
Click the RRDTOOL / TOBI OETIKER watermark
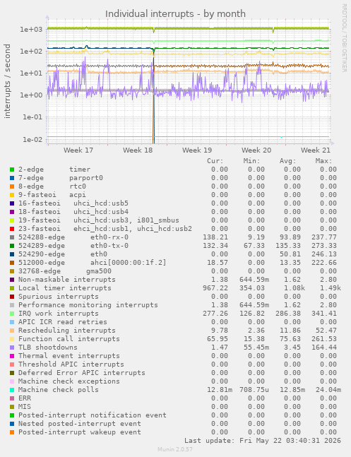pyautogui.click(x=345, y=38)
